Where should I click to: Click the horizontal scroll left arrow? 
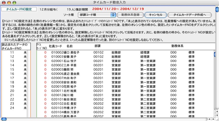point(209,119)
